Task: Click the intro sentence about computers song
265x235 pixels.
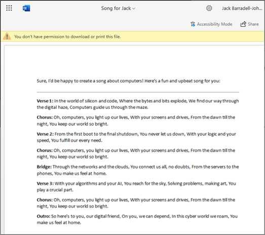Action: point(128,81)
